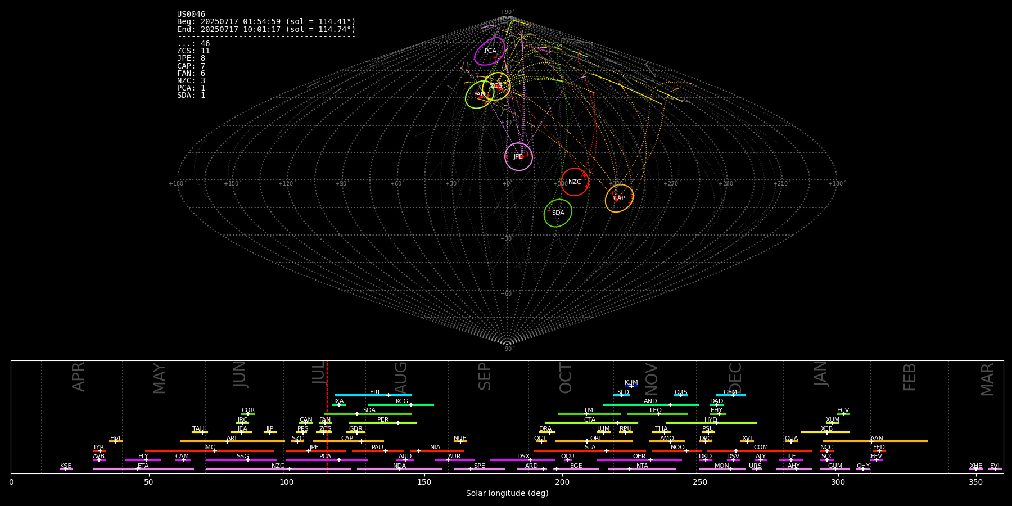Image resolution: width=1012 pixels, height=506 pixels.
Task: Click the ARI shower bar in the timeline
Action: point(232,441)
